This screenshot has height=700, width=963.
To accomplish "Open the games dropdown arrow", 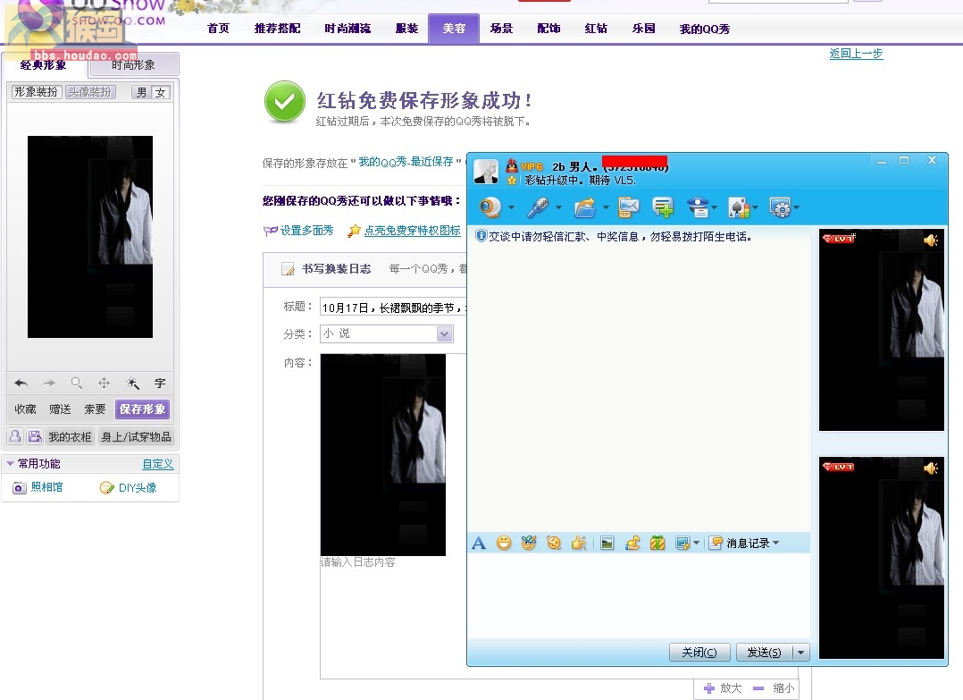I will pyautogui.click(x=755, y=207).
